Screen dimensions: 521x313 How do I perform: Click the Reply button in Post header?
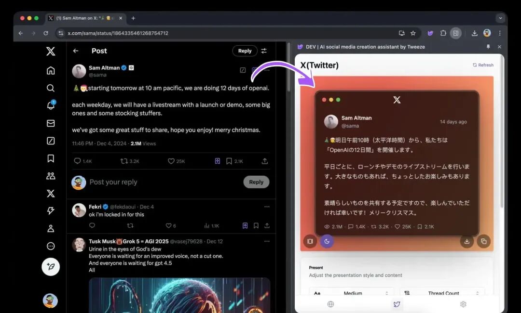point(245,51)
